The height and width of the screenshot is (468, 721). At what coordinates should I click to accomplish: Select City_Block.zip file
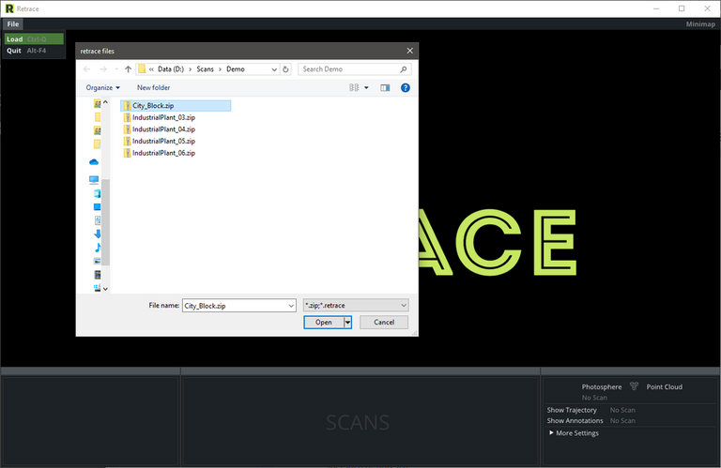(176, 106)
